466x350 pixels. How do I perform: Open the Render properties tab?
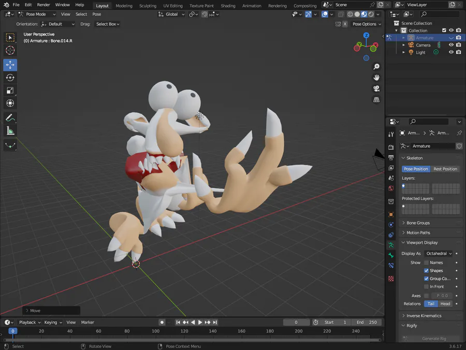391,147
